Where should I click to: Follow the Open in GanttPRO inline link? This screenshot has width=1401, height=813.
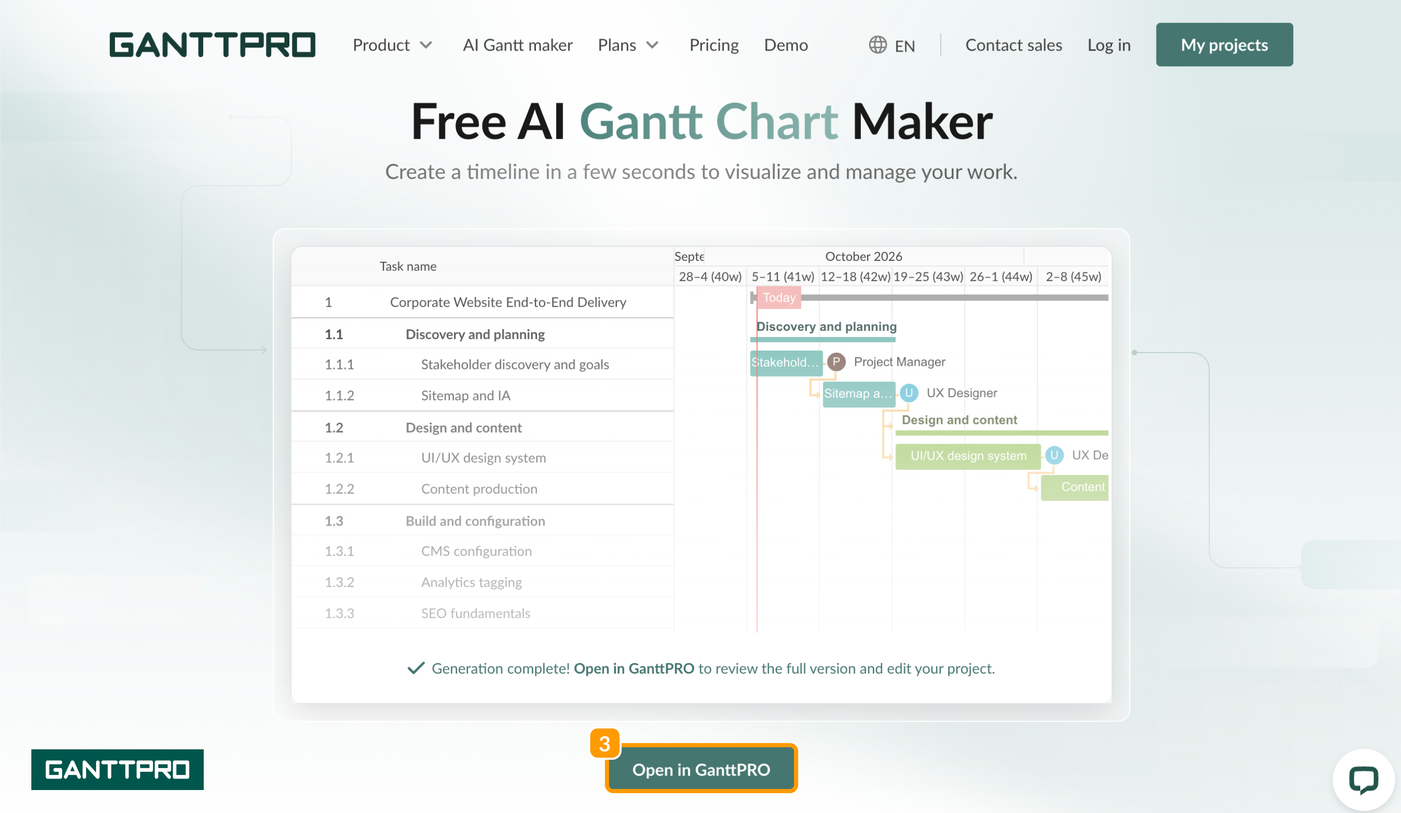point(634,668)
